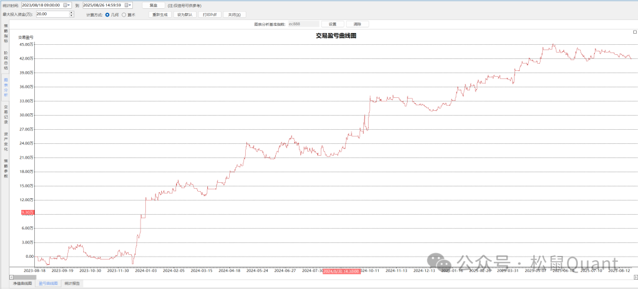Click the left scroll arrow under the chart

point(12,277)
